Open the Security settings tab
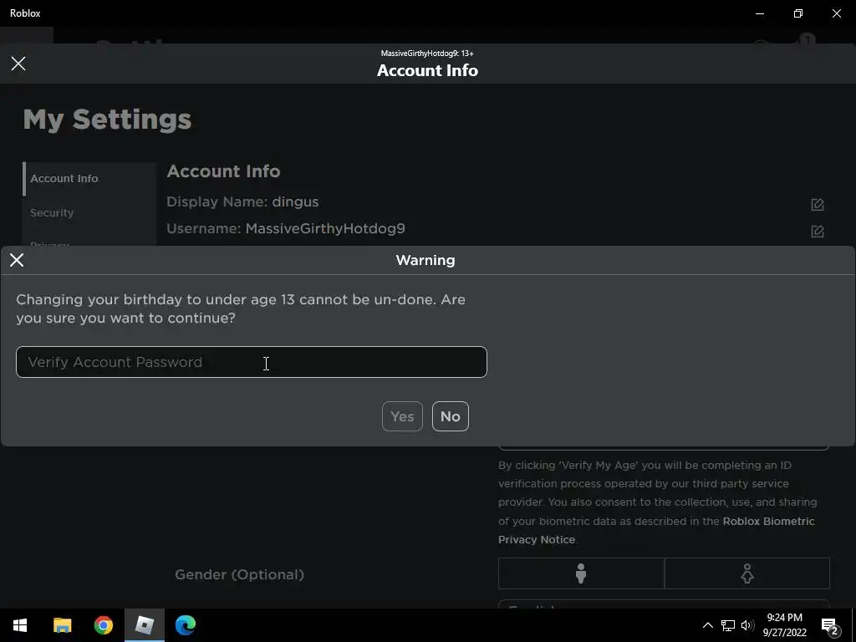The height and width of the screenshot is (642, 856). click(90, 212)
